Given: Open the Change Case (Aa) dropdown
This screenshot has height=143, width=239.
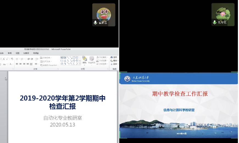Looking at the screenshot, I should tap(4, 64).
